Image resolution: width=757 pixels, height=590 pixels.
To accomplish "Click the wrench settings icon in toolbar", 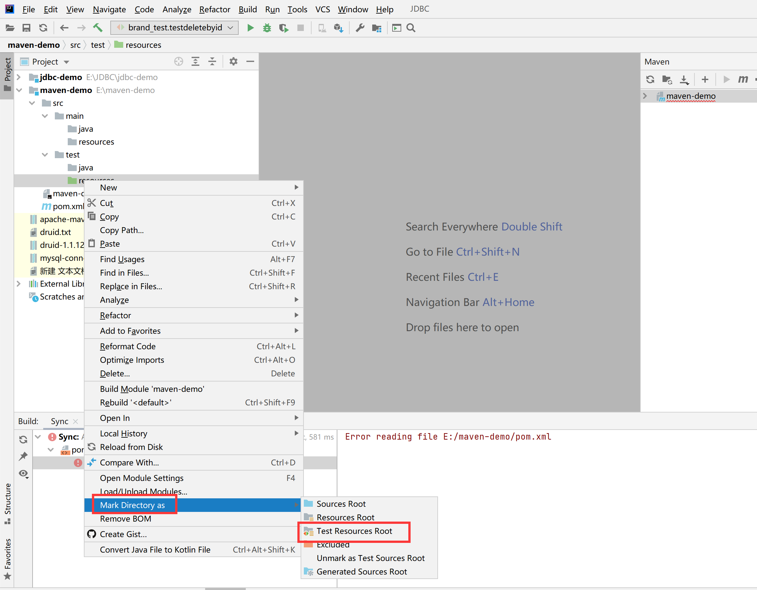I will click(360, 28).
